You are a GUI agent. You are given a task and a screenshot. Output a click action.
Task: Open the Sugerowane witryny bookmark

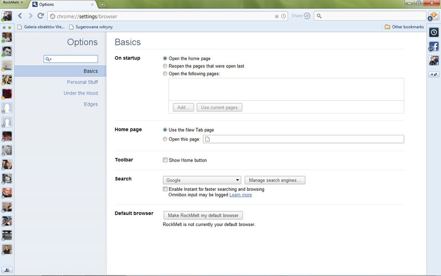(91, 27)
